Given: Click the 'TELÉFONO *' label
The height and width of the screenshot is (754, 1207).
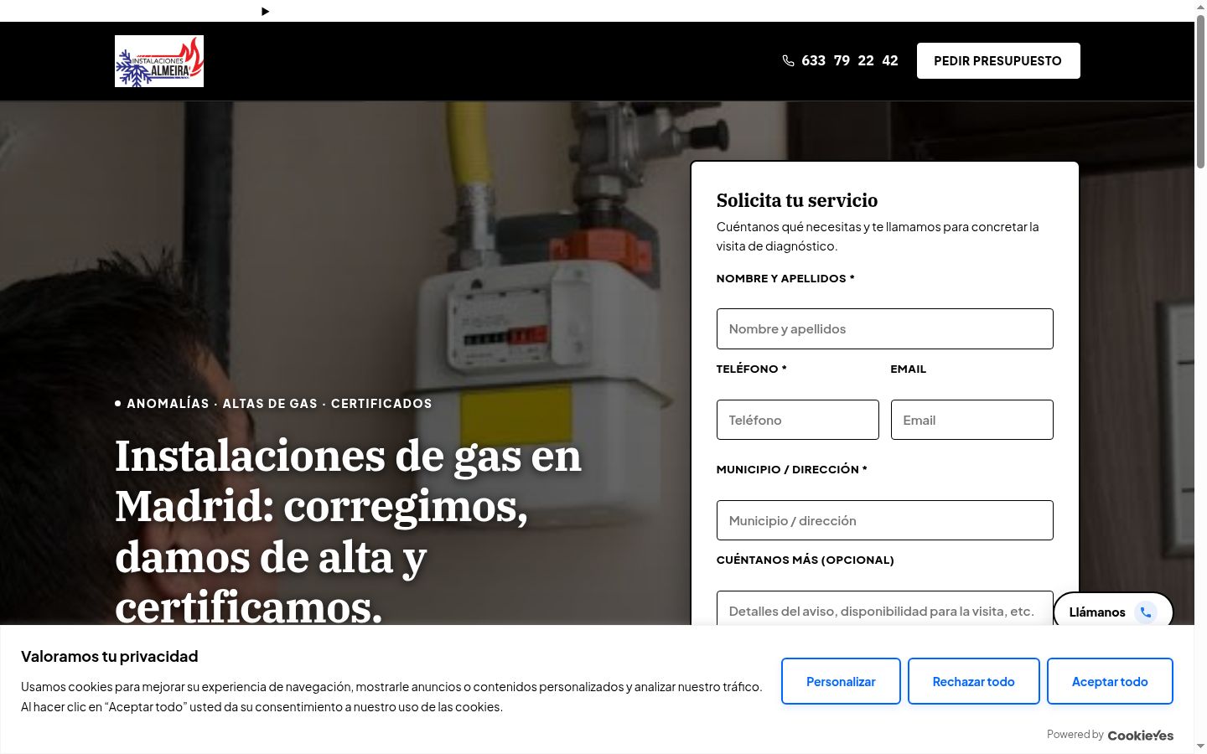Looking at the screenshot, I should click(x=751, y=369).
